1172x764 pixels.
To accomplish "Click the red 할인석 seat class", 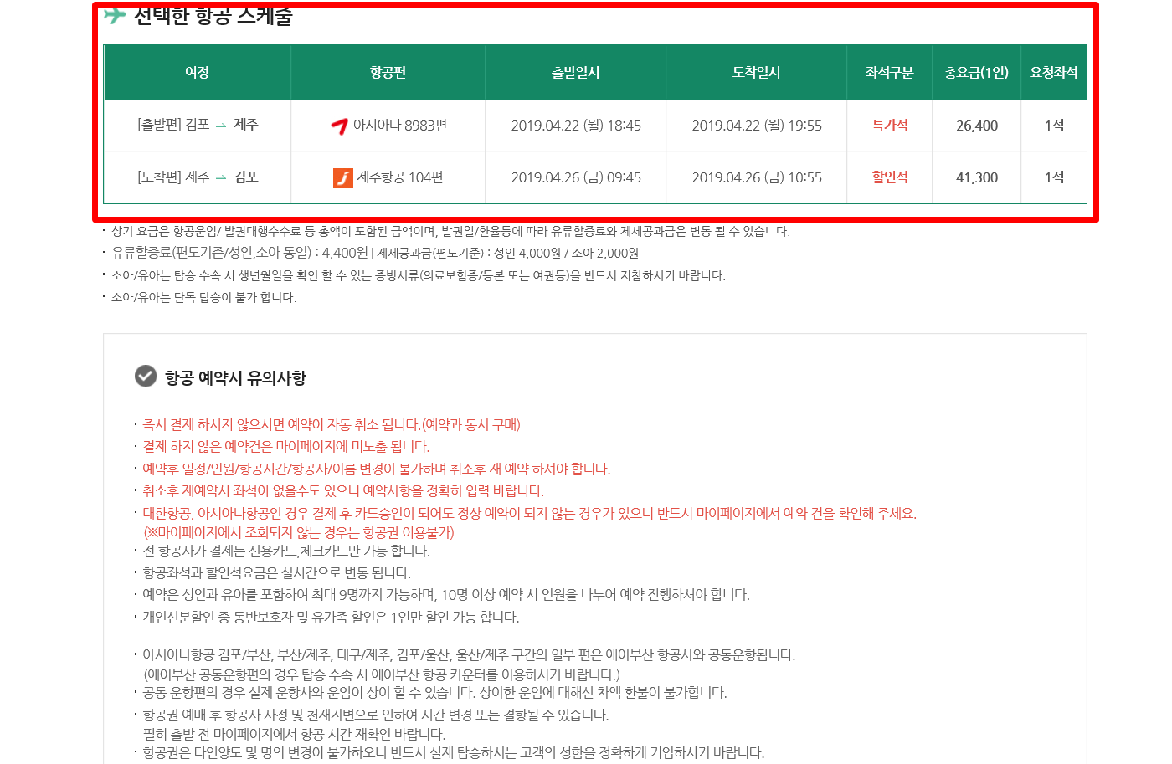I will (890, 177).
